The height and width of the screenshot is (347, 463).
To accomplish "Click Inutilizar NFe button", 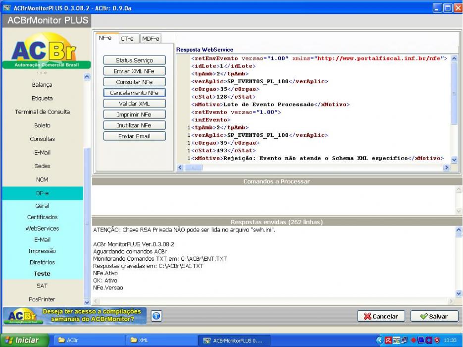I will click(134, 125).
